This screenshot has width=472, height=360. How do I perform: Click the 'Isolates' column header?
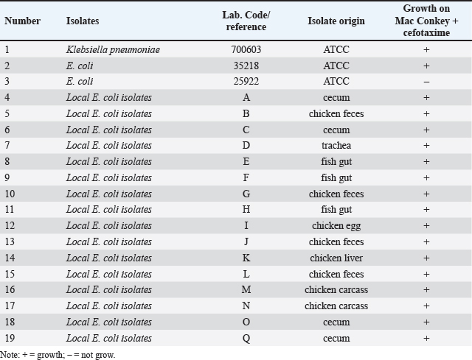(81, 21)
